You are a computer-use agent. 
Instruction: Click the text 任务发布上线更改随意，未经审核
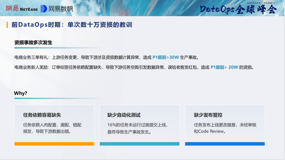(x=225, y=125)
